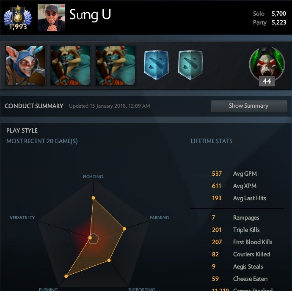Open Sung U's profile avatar picture
292x291 pixels.
[x=51, y=17]
